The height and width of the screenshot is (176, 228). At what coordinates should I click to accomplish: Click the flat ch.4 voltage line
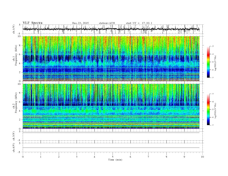111,148
